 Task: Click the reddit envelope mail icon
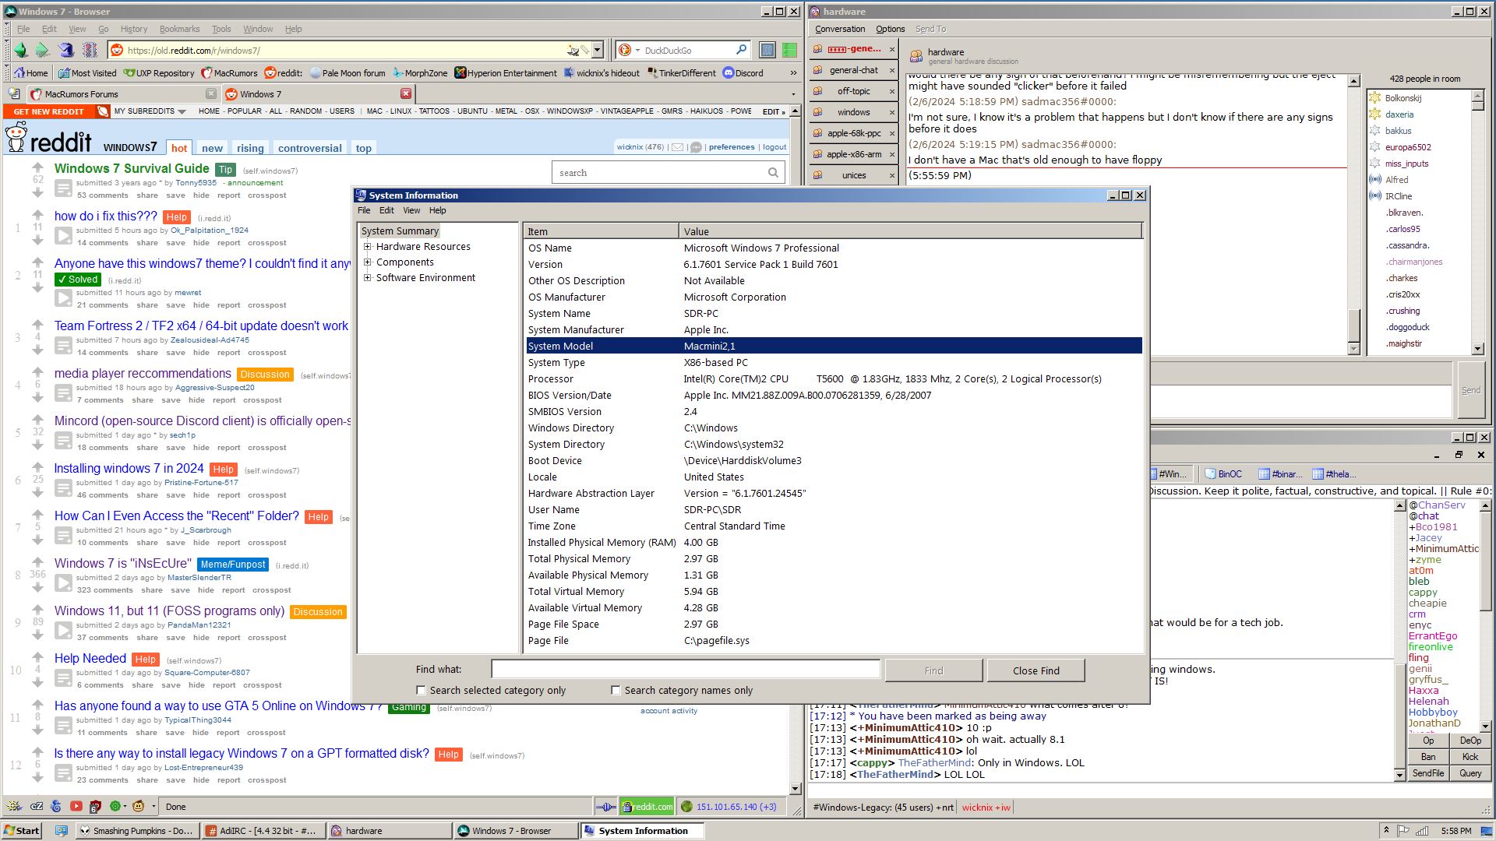[677, 147]
